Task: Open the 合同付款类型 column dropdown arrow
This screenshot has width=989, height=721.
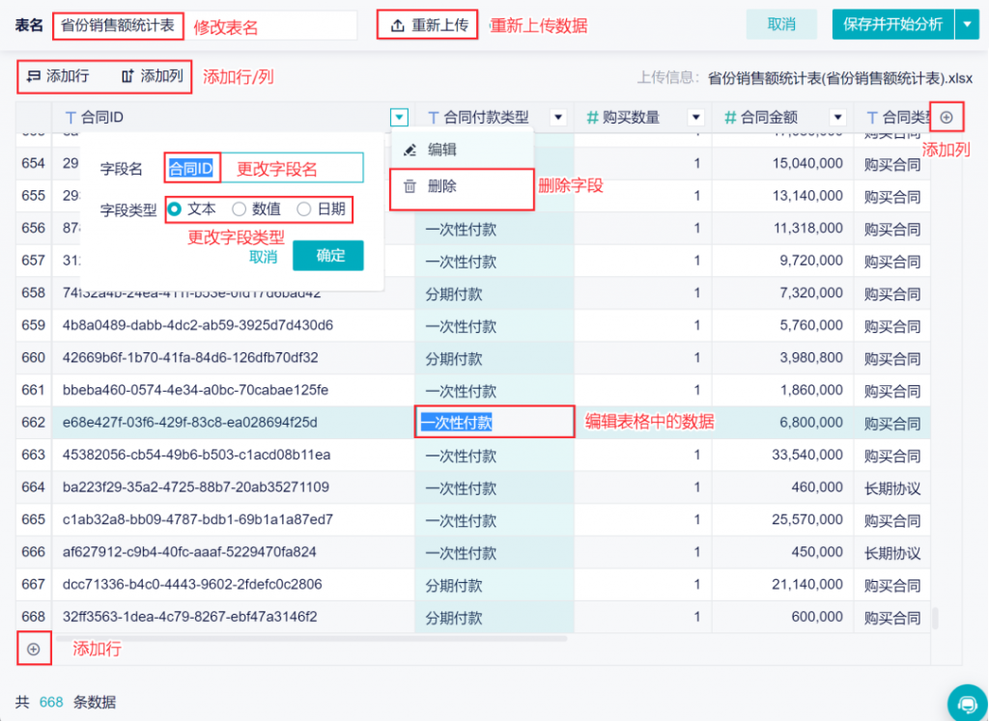Action: (x=558, y=117)
